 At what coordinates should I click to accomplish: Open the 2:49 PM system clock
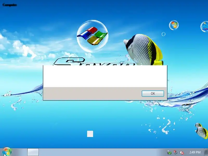195,152
